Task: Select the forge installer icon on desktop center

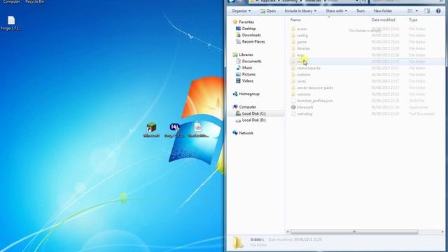Action: pos(174,130)
